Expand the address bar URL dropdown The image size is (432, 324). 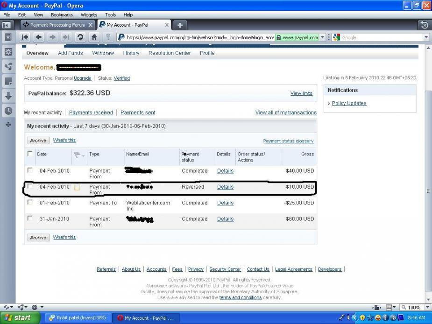[323, 37]
